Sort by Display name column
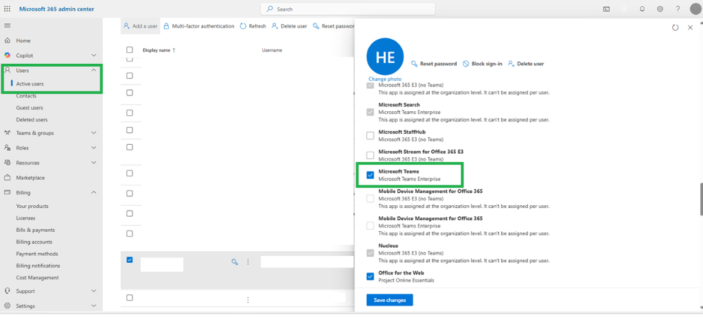703x317 pixels. point(159,50)
